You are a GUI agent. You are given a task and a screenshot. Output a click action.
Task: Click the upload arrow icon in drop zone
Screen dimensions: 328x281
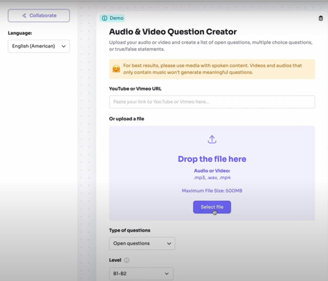coord(212,140)
